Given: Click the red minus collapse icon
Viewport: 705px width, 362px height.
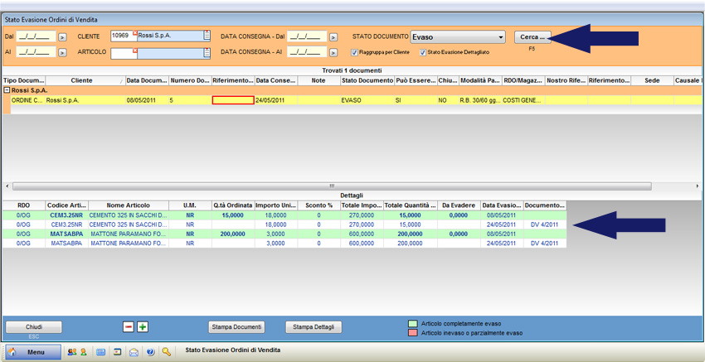Looking at the screenshot, I should 128,327.
